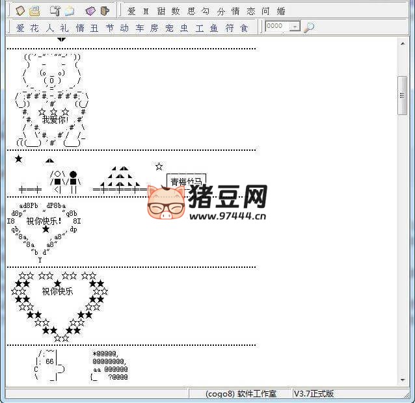Open the hammer tools settings icon

point(55,11)
